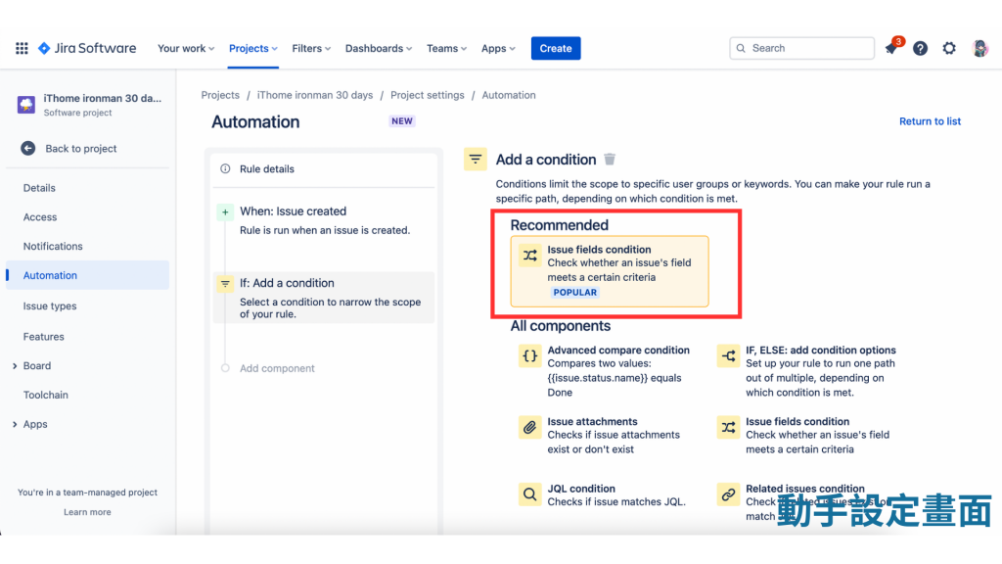Open the Apps dropdown in top bar
This screenshot has height=564, width=1002.
(498, 48)
